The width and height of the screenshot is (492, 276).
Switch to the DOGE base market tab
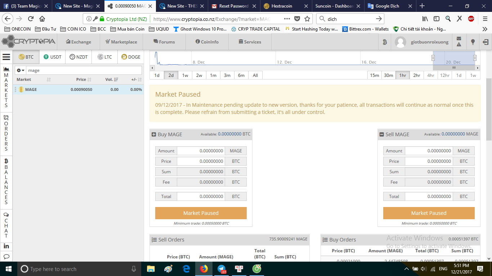[131, 57]
